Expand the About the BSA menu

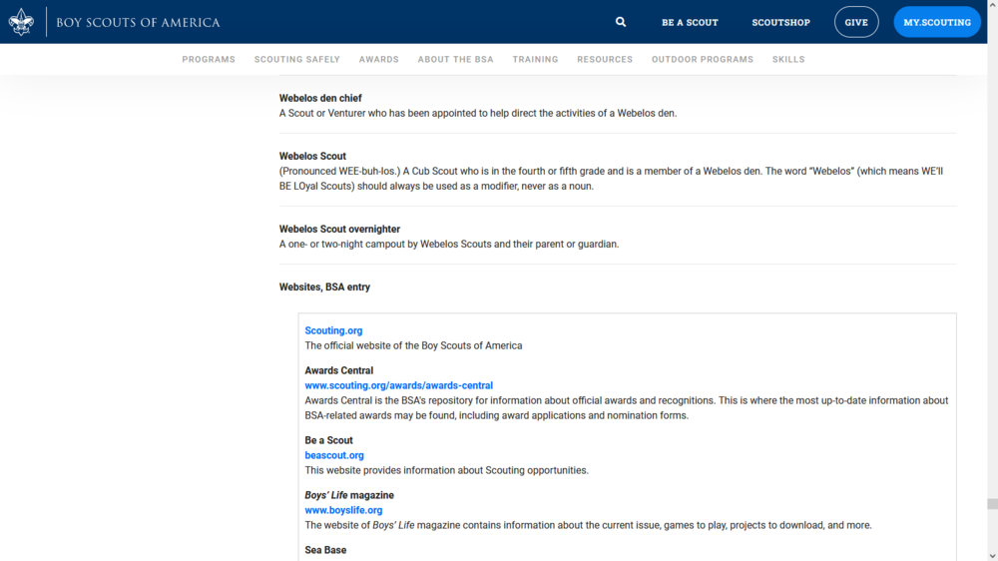455,60
